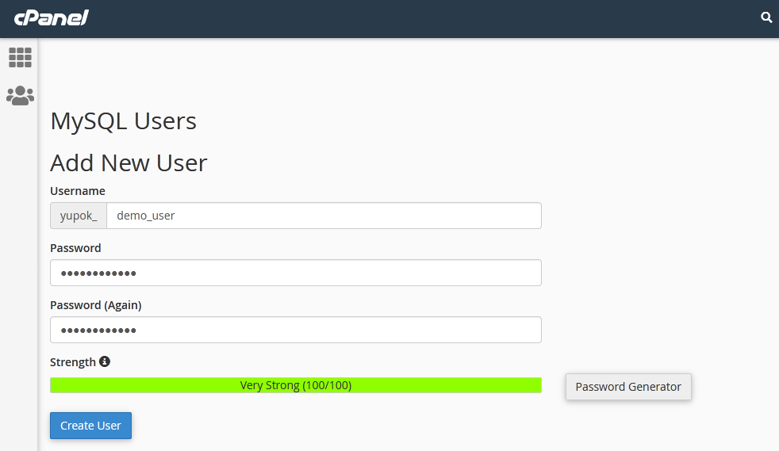
Task: Click the Add New User heading
Action: click(129, 162)
